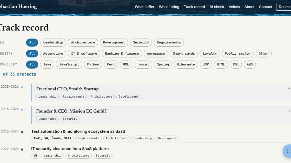The width and height of the screenshot is (291, 163).
Task: Go to What I bring section
Action: click(x=169, y=7)
